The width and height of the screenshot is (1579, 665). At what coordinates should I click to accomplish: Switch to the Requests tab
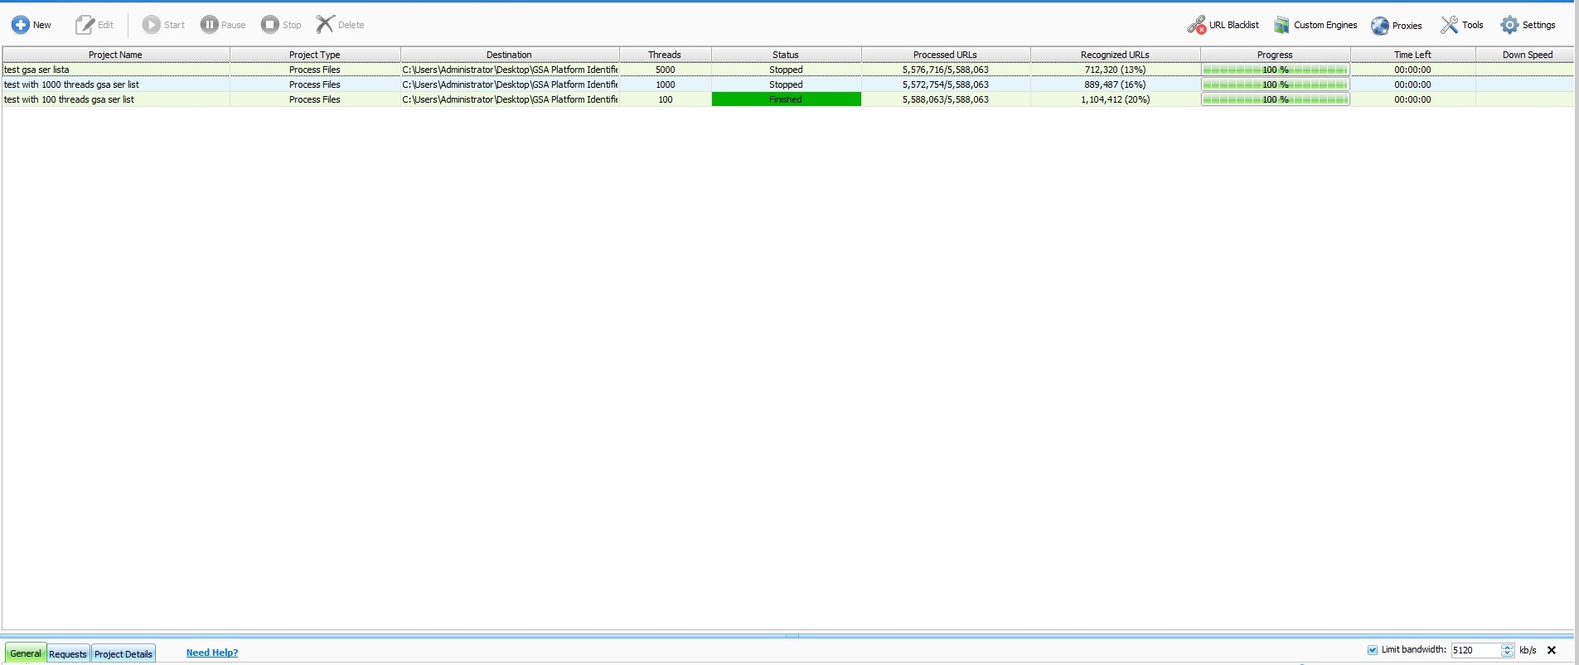pos(68,653)
